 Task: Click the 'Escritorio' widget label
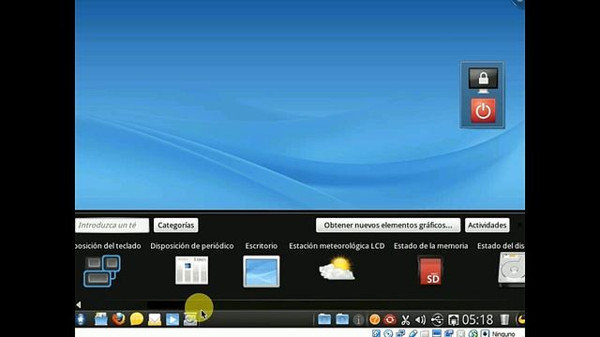[262, 246]
